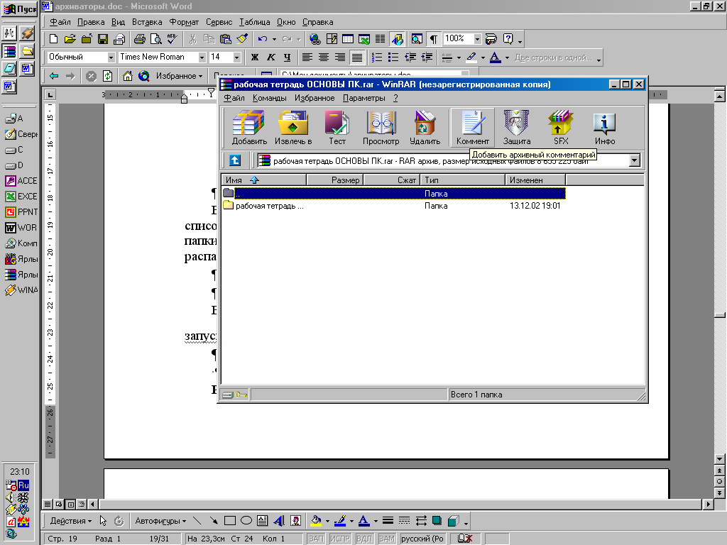Toggle left text alignment
The width and height of the screenshot is (727, 545).
coord(307,57)
